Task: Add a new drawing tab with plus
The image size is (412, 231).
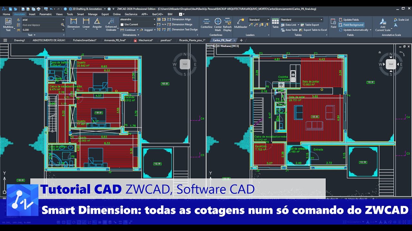Action: tap(241, 40)
